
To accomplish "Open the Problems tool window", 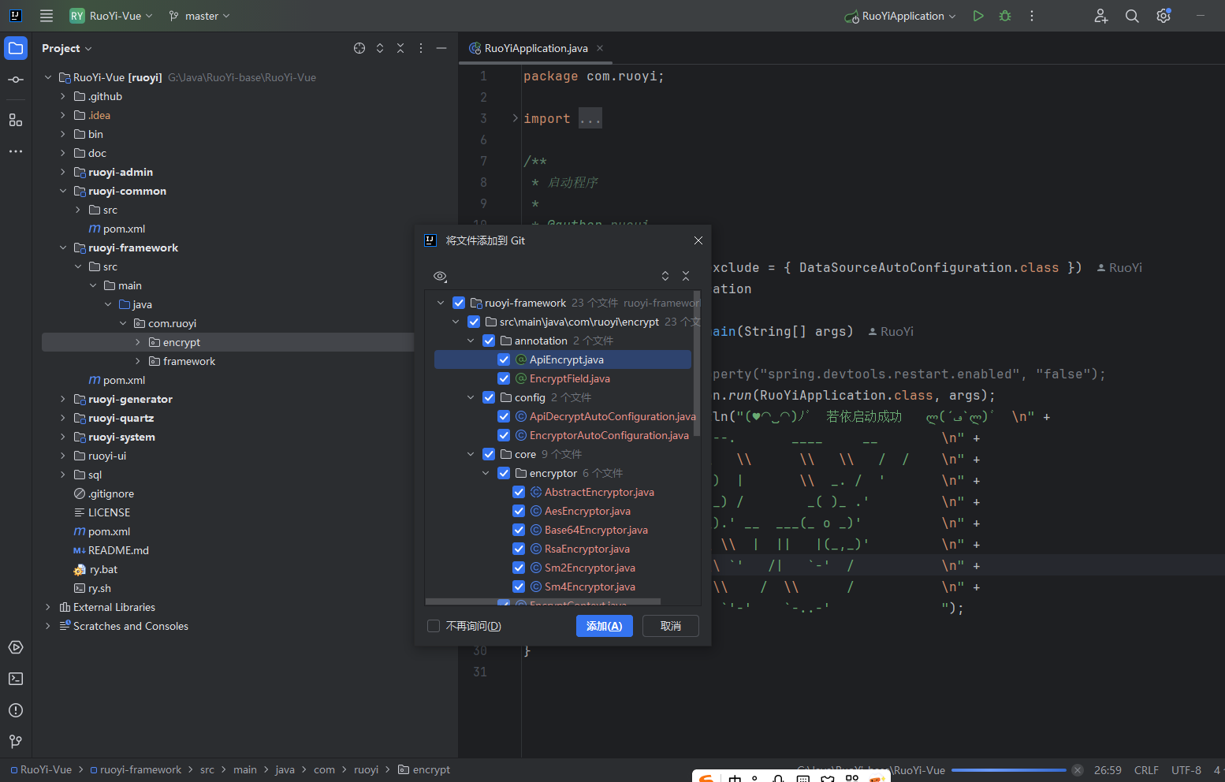I will (x=16, y=710).
